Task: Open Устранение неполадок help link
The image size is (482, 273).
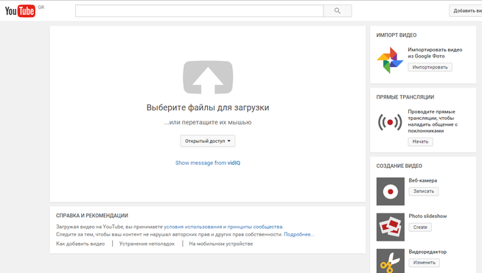Action: [x=147, y=244]
